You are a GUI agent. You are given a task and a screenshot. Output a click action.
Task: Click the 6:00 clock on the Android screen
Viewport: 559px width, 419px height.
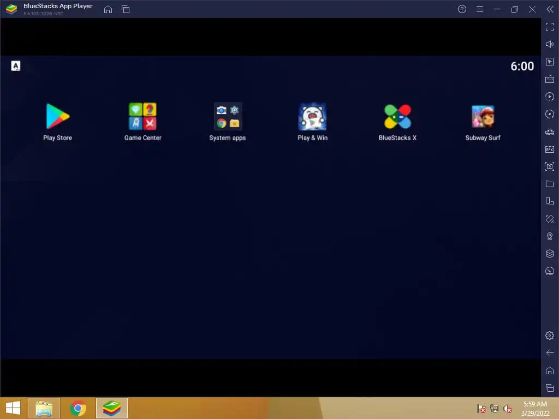point(522,66)
